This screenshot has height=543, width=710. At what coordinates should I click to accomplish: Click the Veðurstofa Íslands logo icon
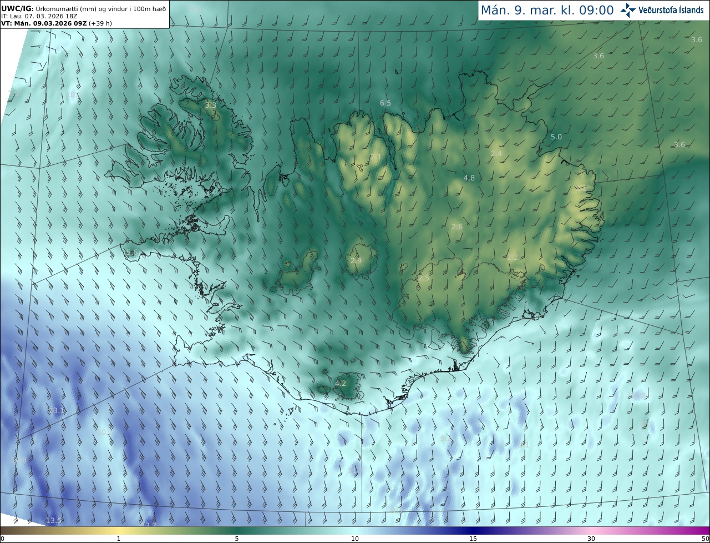628,10
